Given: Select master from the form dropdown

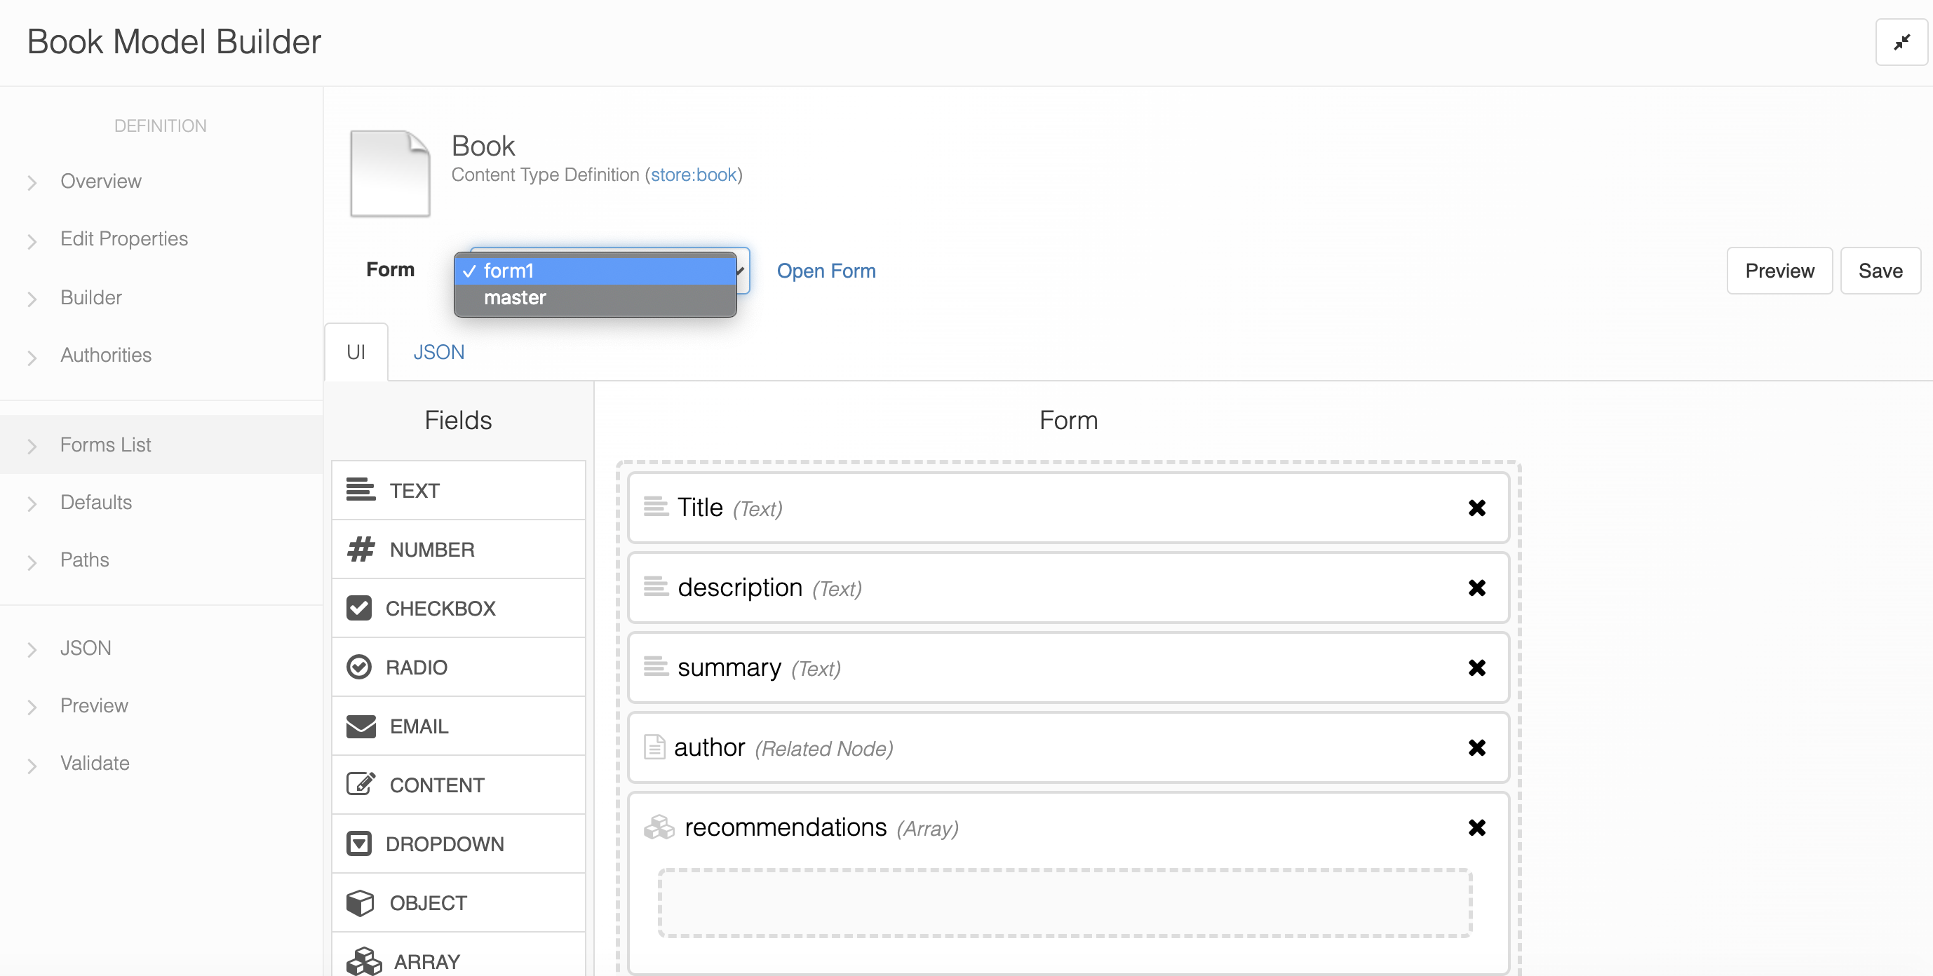Looking at the screenshot, I should click(595, 297).
